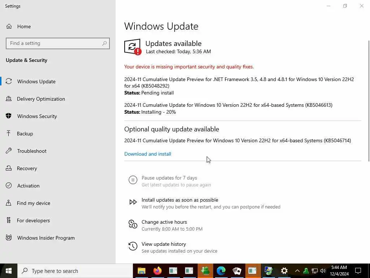Click the Find a setting search box
Image resolution: width=370 pixels, height=278 pixels.
58,43
